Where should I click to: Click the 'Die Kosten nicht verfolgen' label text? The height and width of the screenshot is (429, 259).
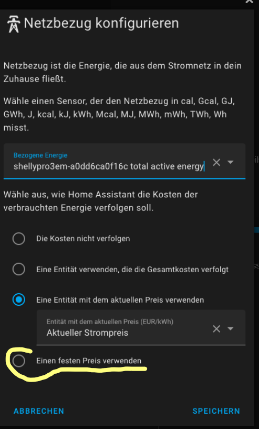[x=83, y=239]
